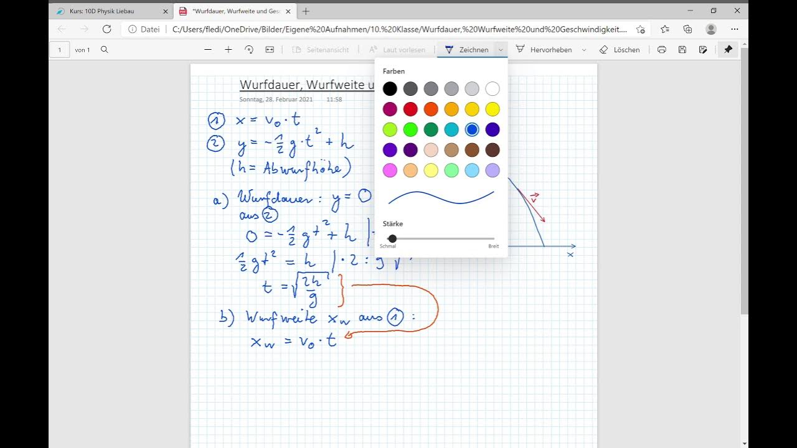Image resolution: width=797 pixels, height=448 pixels.
Task: Switch to Kurs: 10D Physik Liebau tab
Action: [111, 11]
